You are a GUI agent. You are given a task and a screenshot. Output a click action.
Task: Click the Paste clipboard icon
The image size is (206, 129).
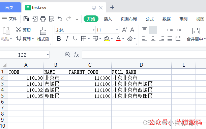coord(6,30)
